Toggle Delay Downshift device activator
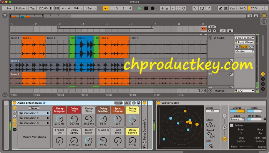This screenshot has width=269, height=153. point(144,103)
